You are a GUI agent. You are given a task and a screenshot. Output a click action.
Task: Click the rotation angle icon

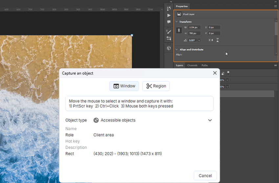[x=185, y=40]
